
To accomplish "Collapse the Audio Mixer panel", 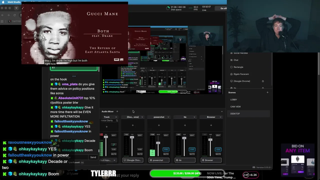I will coord(222,111).
